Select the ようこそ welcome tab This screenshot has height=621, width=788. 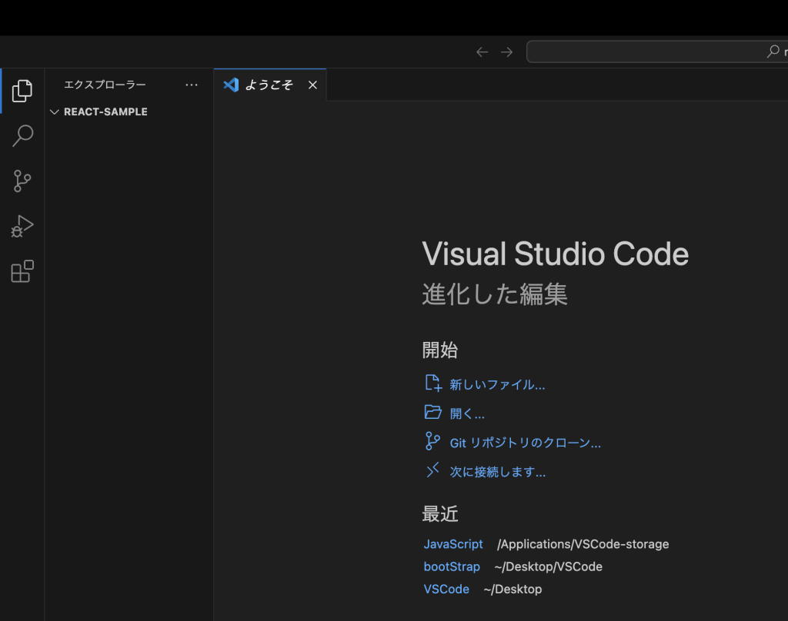tap(269, 85)
